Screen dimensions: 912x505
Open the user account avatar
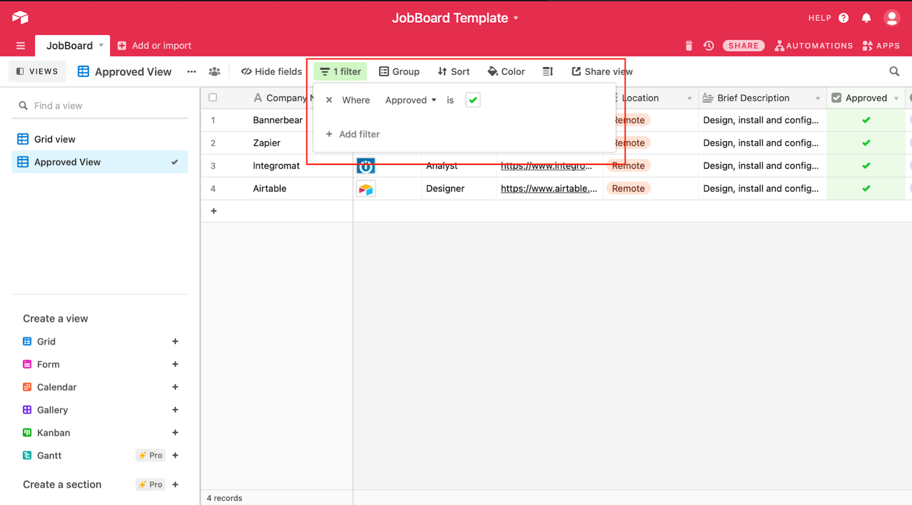point(891,18)
